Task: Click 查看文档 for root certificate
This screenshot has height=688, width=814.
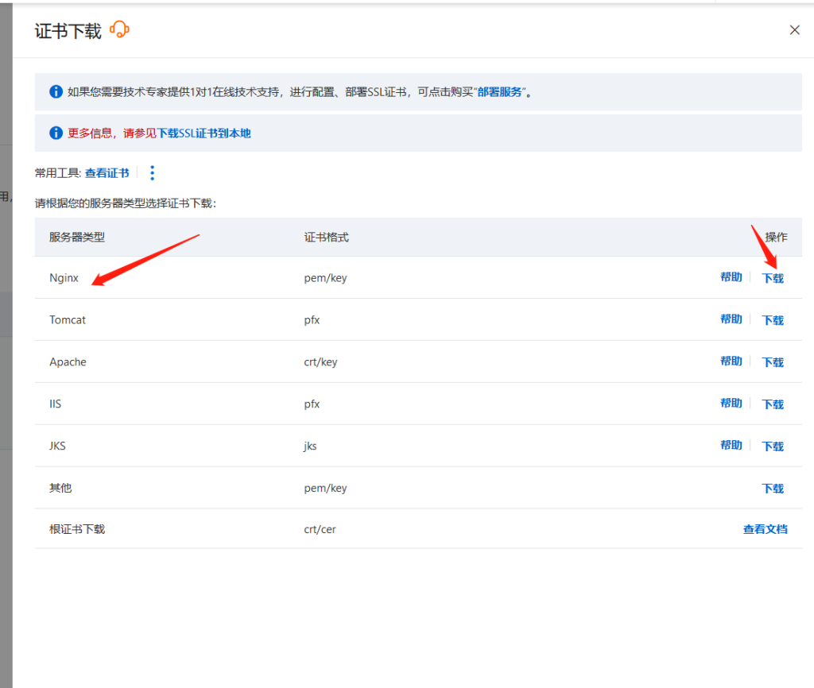Action: (x=765, y=529)
